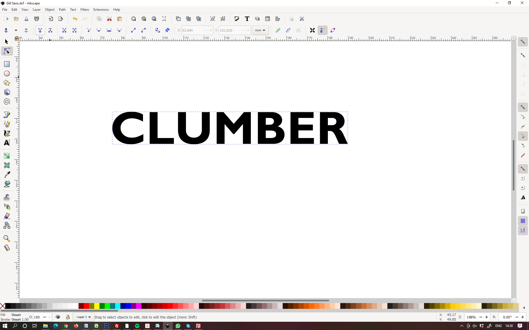Open the mm units dropdown
The height and width of the screenshot is (330, 529).
click(260, 30)
